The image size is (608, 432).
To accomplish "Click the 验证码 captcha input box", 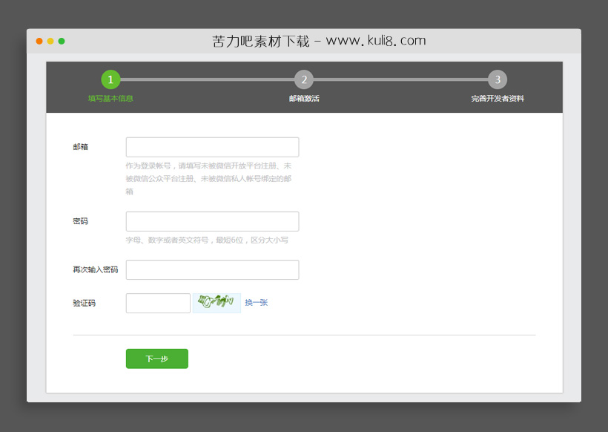I will click(158, 303).
